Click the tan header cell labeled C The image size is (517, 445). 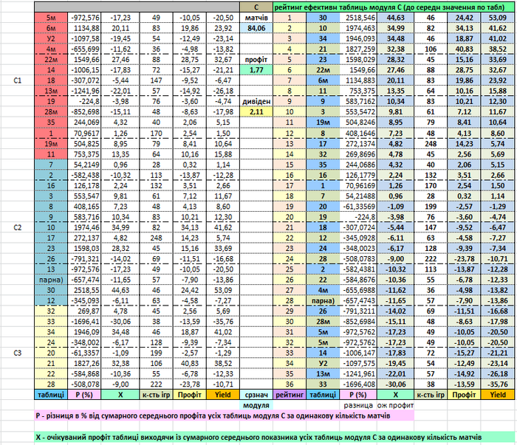(256, 7)
